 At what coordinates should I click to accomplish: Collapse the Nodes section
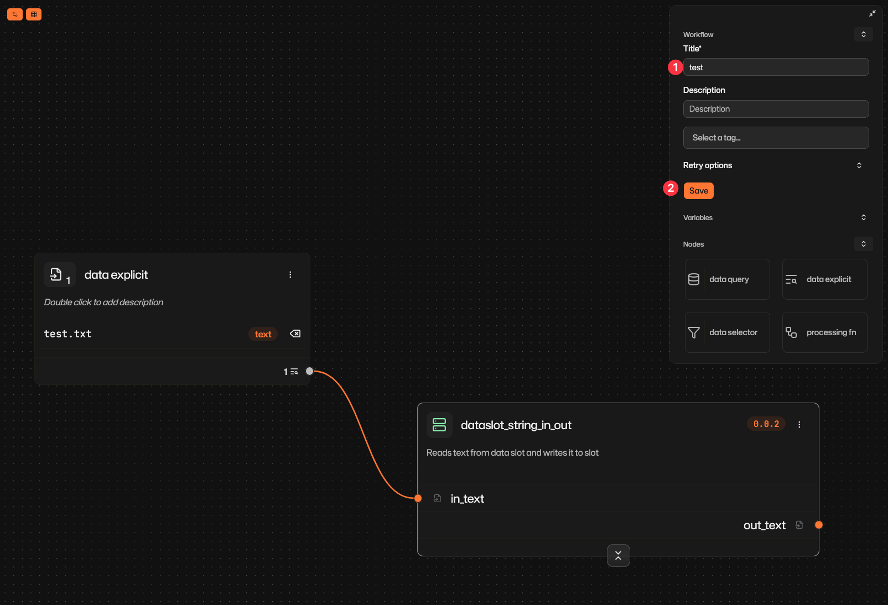pyautogui.click(x=863, y=244)
